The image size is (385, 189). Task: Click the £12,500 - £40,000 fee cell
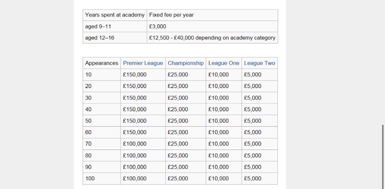[x=212, y=38]
